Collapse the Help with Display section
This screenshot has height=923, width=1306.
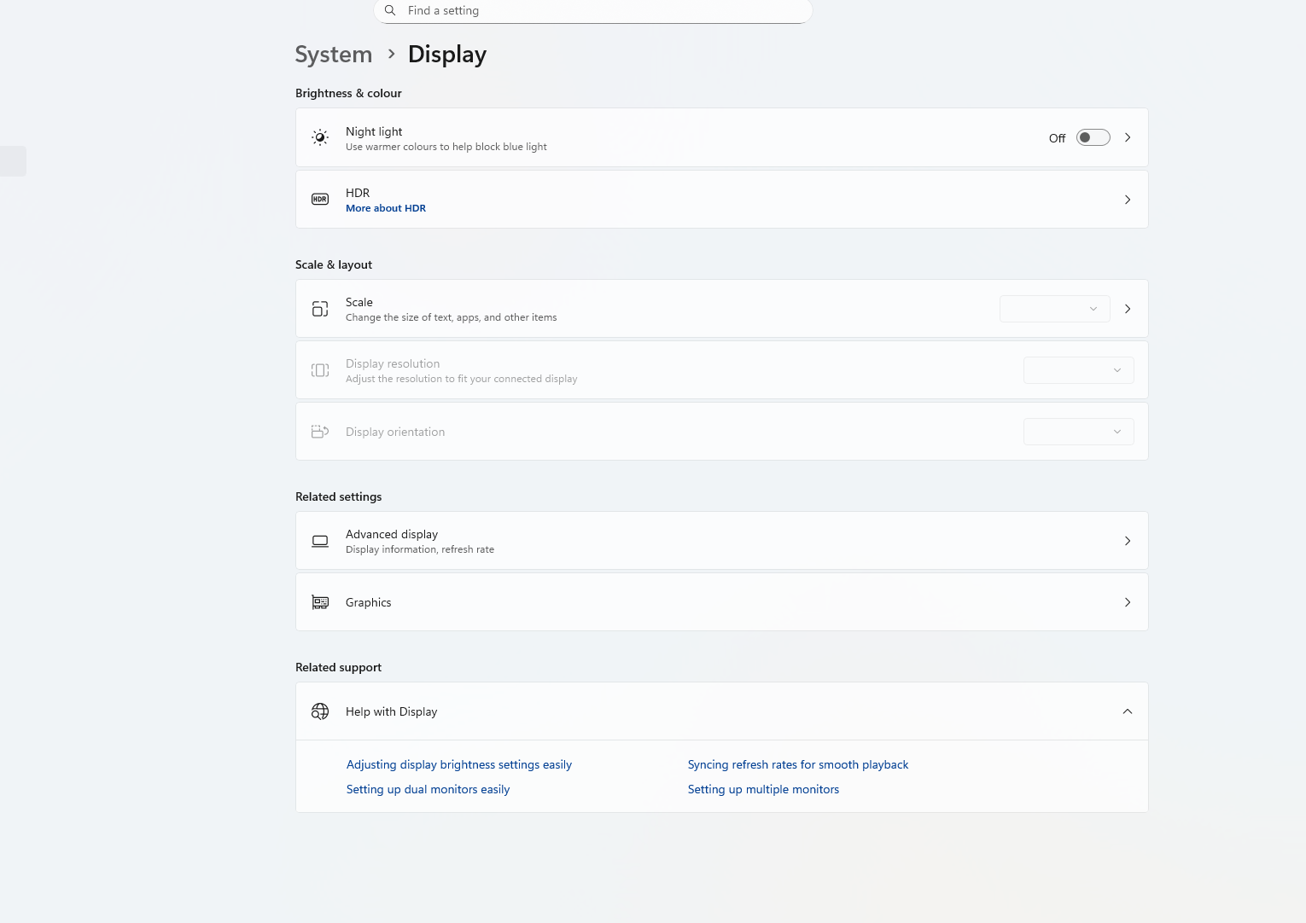[x=1128, y=711]
